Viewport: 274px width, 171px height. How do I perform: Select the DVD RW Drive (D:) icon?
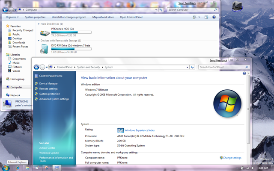44,49
